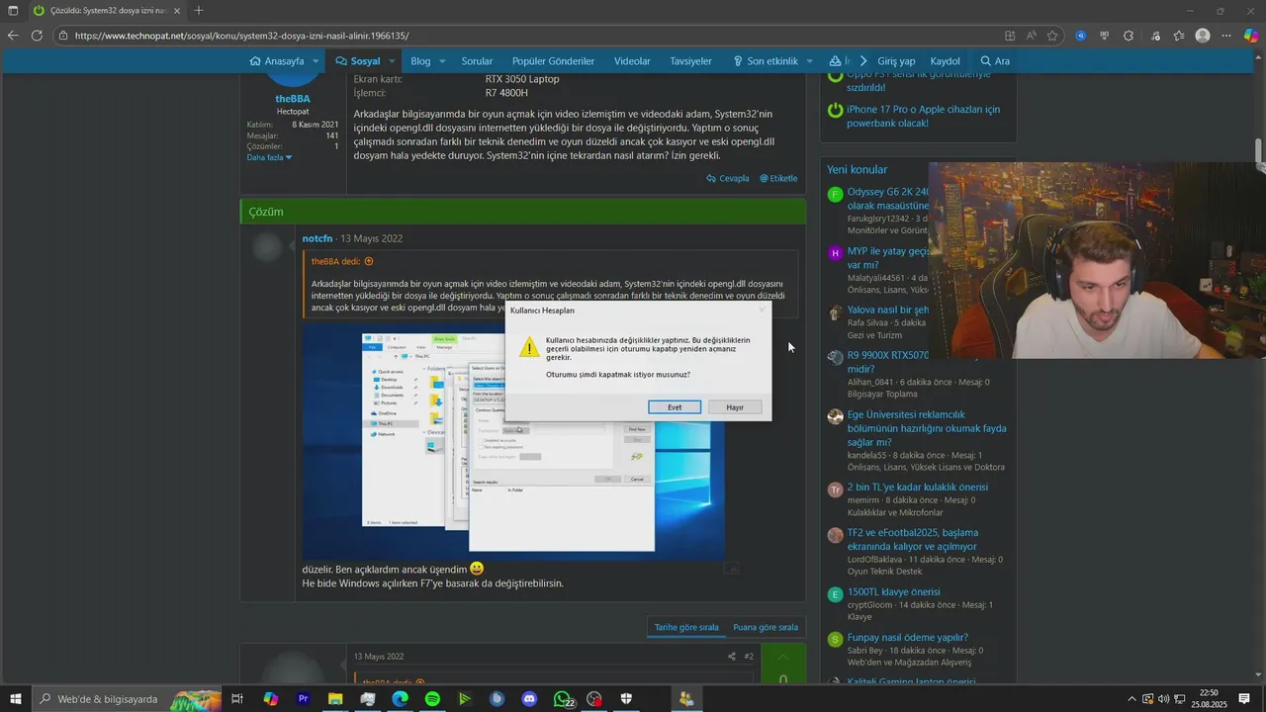The height and width of the screenshot is (712, 1266).
Task: Open Funpay nasıl ödeme yapılır topic
Action: click(908, 638)
